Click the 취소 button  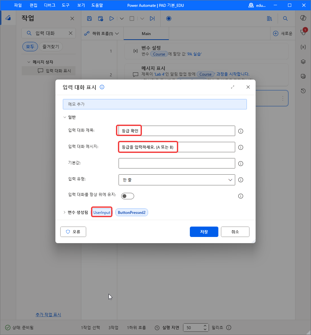(235, 231)
